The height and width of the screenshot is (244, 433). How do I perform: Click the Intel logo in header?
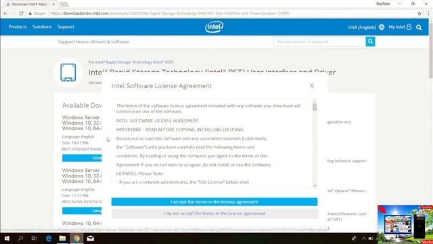(x=214, y=27)
